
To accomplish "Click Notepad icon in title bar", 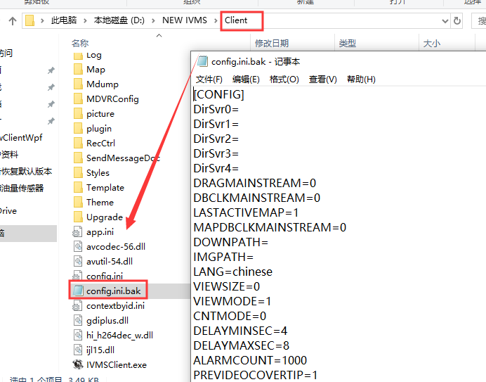I will point(202,61).
